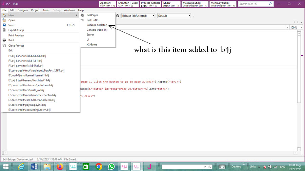The width and height of the screenshot is (305, 171).
Task: Click the Print printer icon
Action: tap(4, 40)
